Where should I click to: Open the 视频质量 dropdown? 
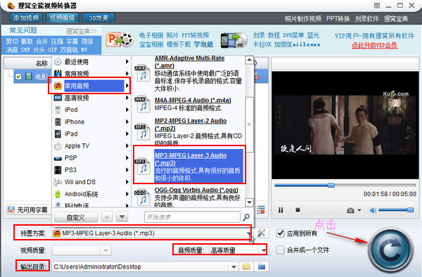82,250
